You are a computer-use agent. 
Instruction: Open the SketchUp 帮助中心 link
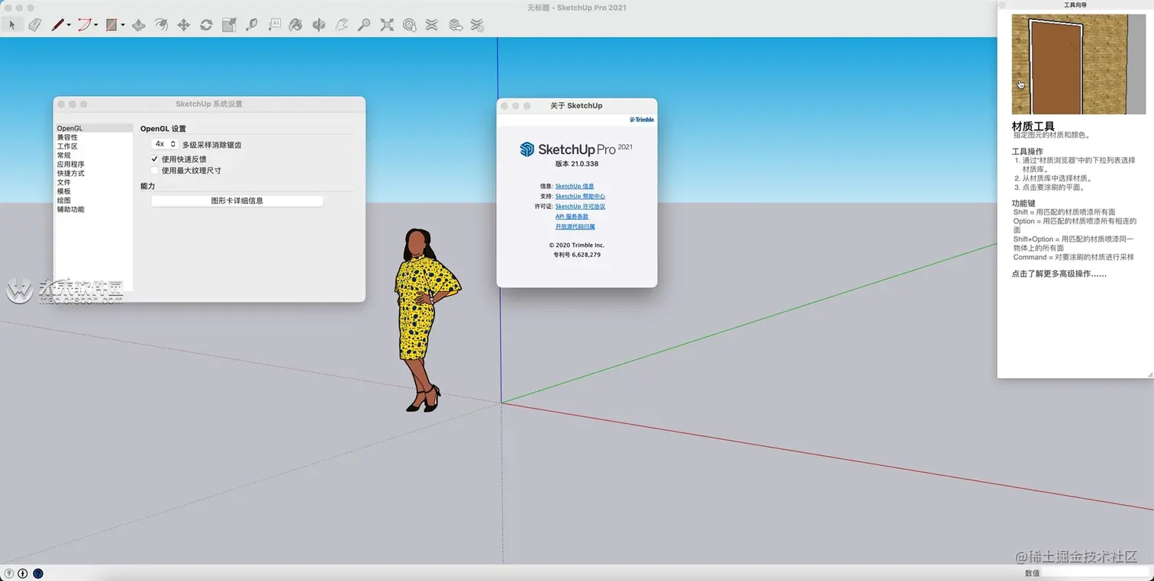click(580, 197)
